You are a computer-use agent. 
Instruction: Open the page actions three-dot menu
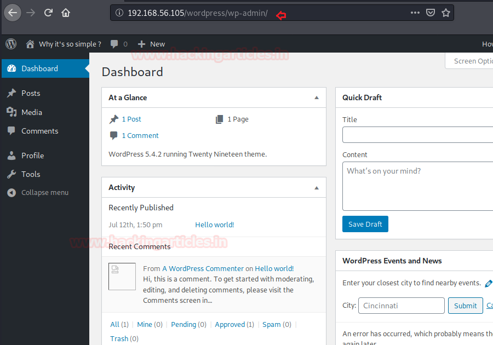click(x=415, y=13)
